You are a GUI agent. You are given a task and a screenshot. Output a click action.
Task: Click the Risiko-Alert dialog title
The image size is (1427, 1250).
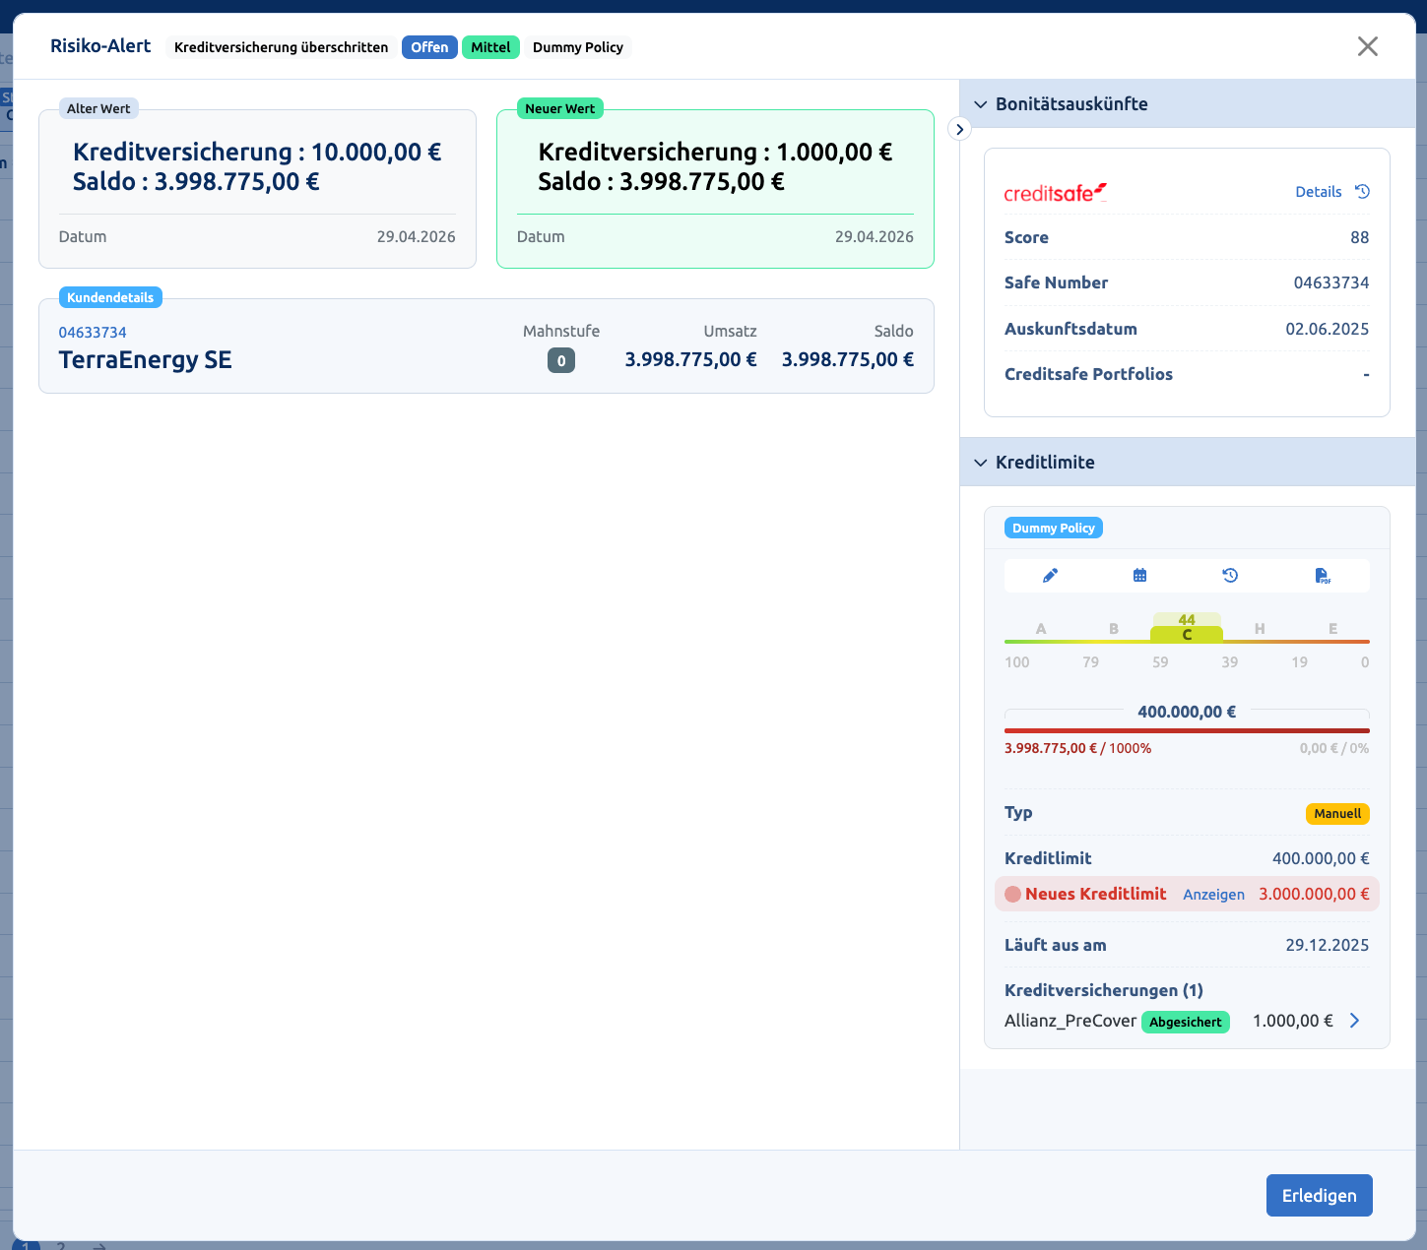tap(100, 46)
